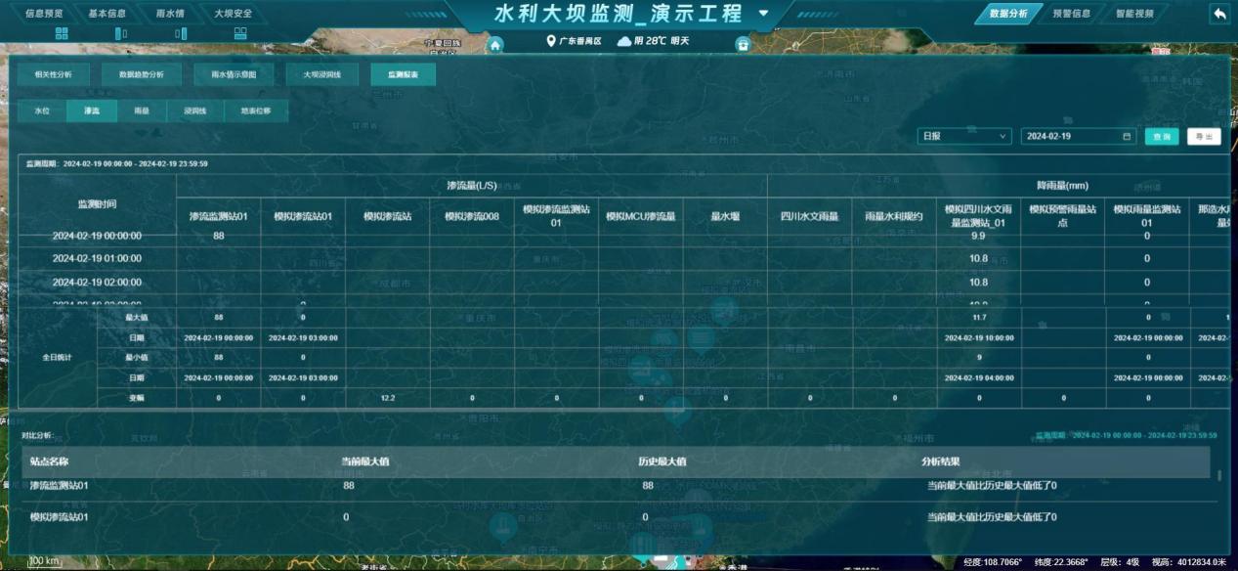Click the panel icon under 基本信息
1238x571 pixels.
click(121, 33)
